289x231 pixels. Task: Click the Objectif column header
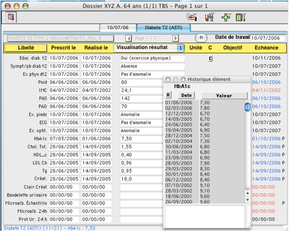(x=232, y=48)
